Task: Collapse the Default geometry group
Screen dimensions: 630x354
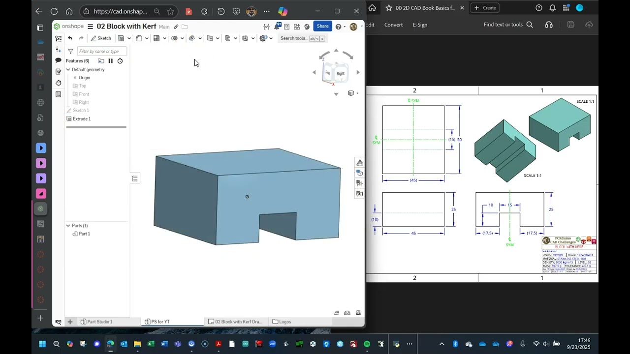Action: (x=68, y=70)
